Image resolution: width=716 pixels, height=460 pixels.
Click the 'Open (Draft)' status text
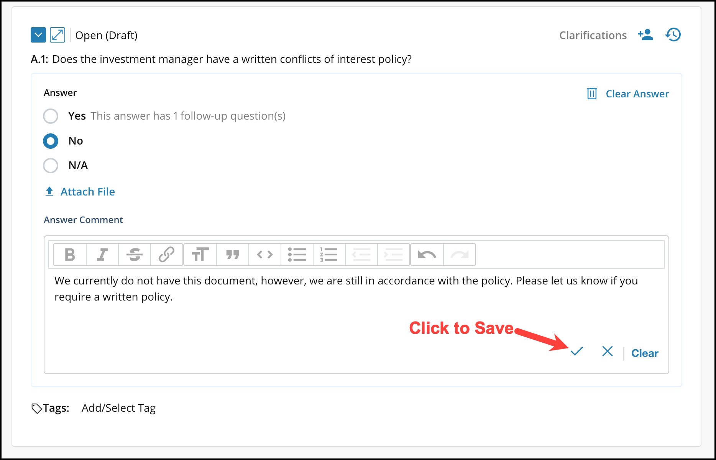106,35
